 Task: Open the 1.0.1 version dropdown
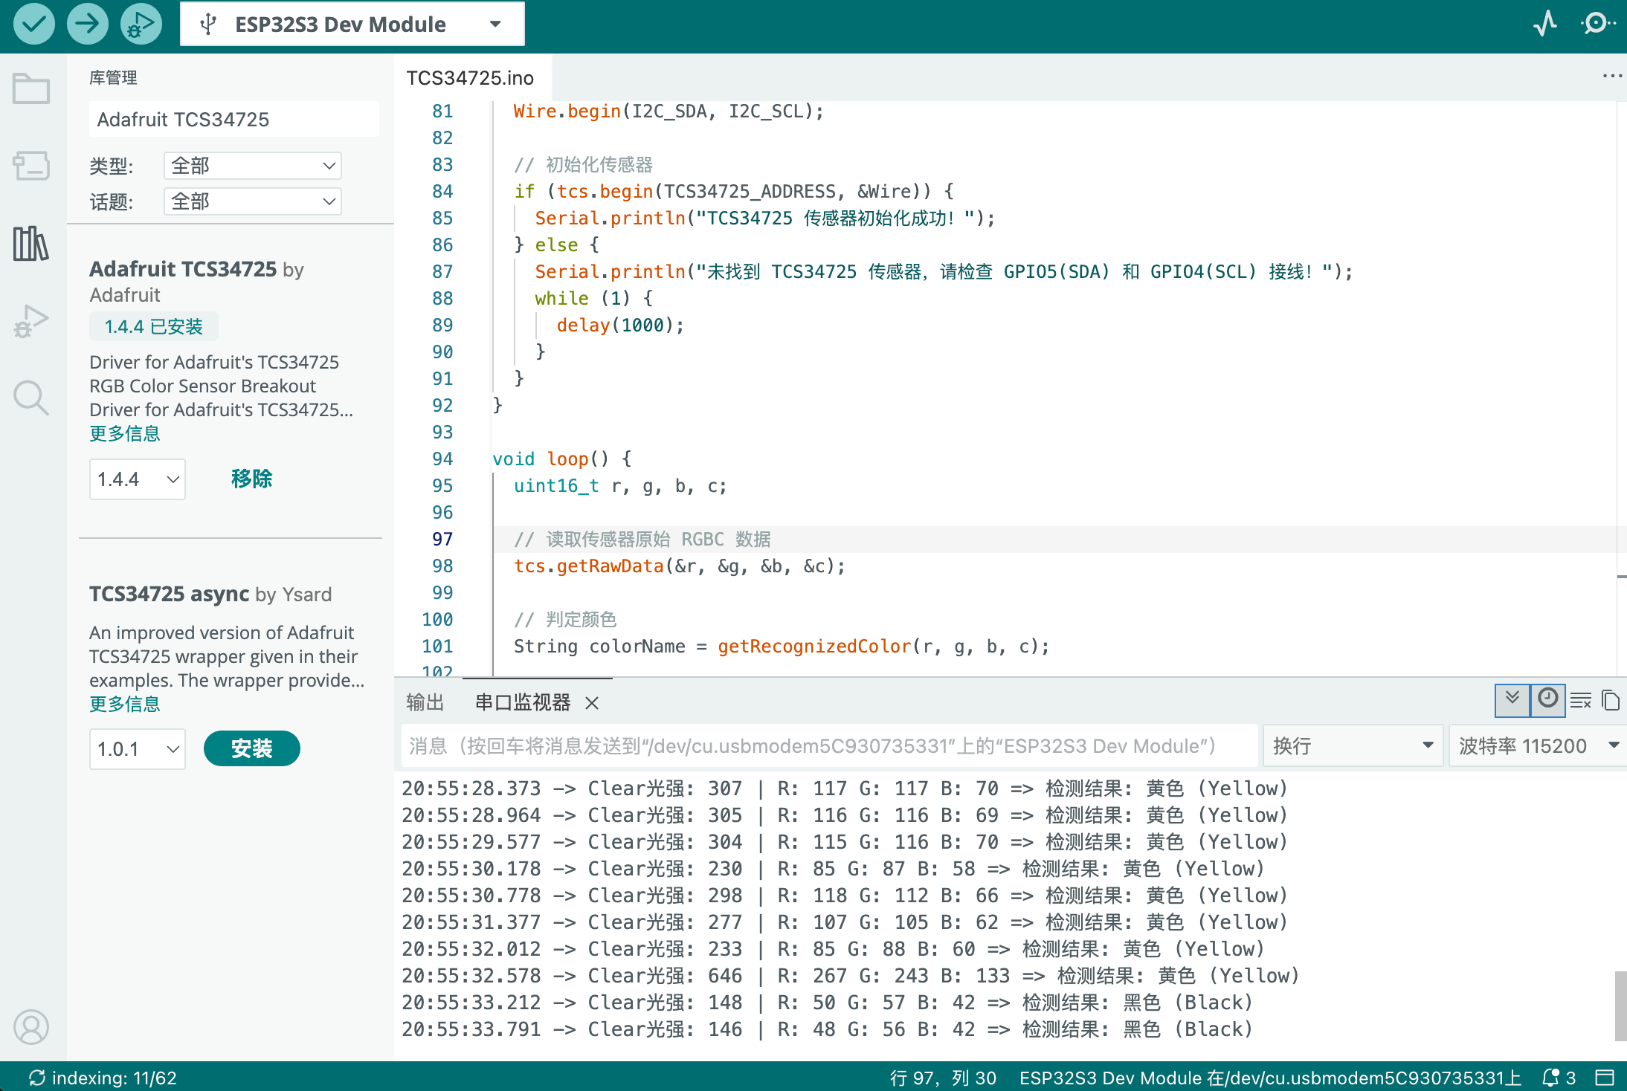(x=138, y=748)
